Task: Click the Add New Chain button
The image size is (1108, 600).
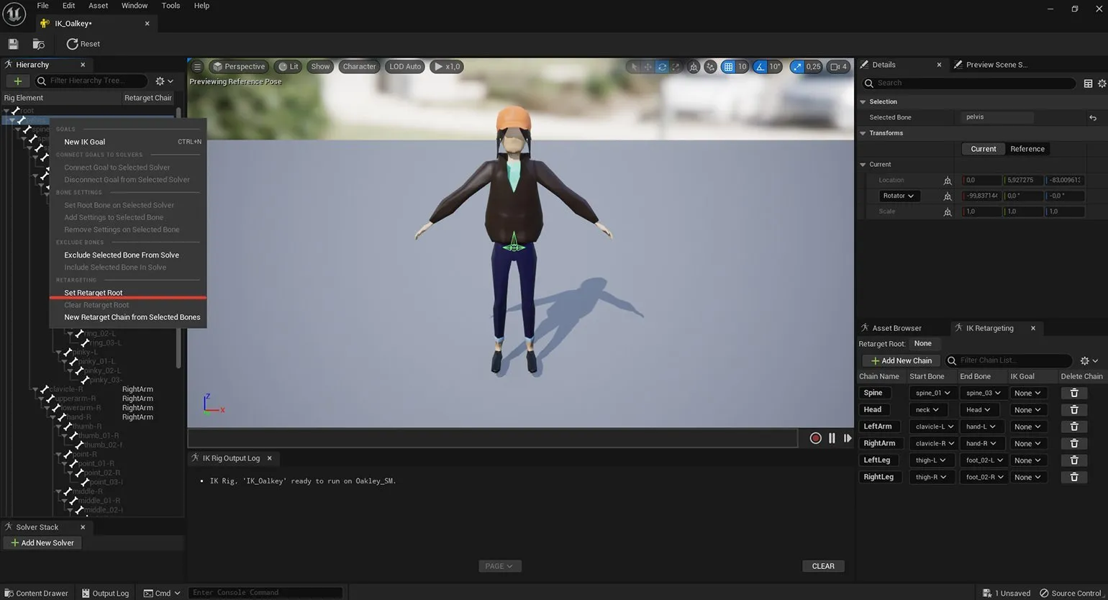Action: pyautogui.click(x=901, y=360)
